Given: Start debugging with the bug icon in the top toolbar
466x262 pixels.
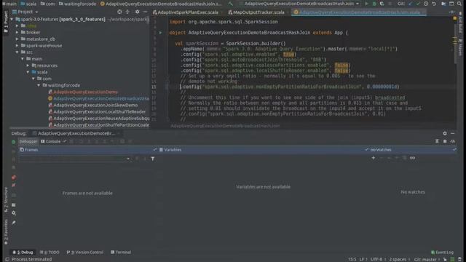Looking at the screenshot, I should coord(374,4).
